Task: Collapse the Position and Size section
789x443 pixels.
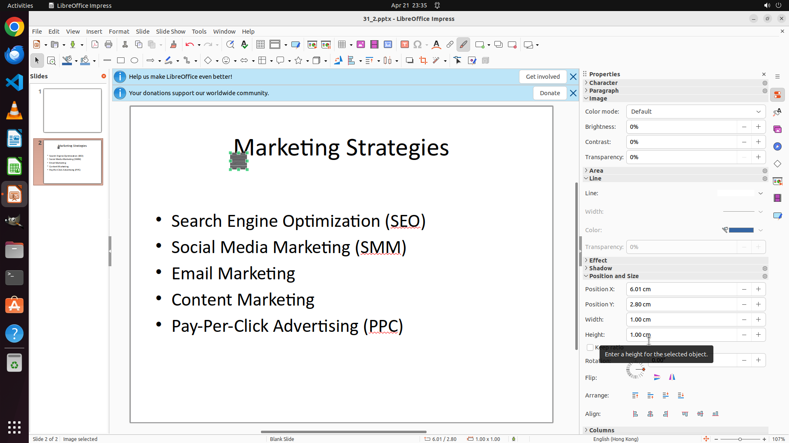Action: coord(614,276)
